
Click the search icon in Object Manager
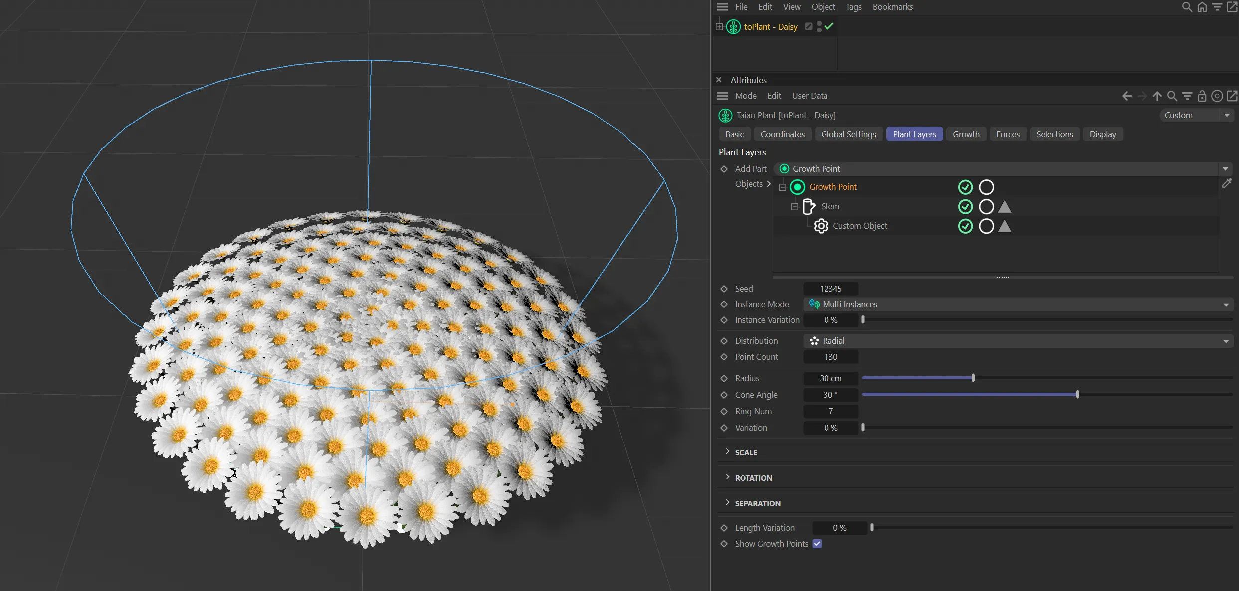1187,7
